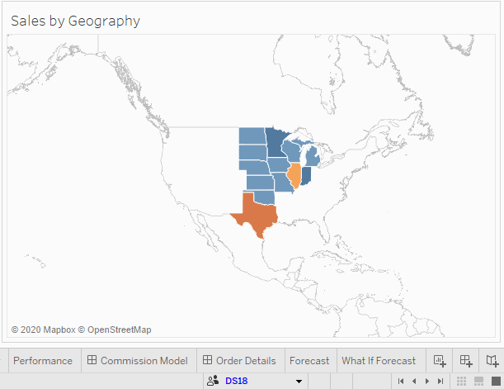Open the OpenStreetMap attribution link
This screenshot has width=504, height=389.
coord(119,330)
